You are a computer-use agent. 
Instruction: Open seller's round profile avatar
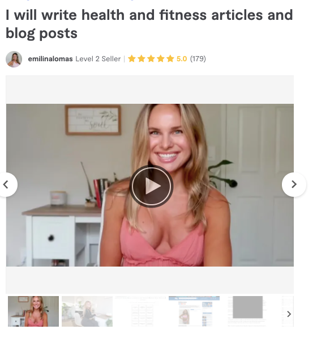14,59
